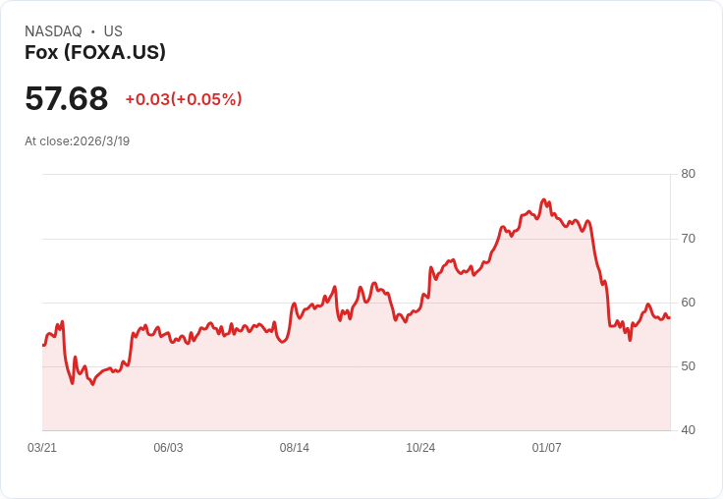Click the 50 price axis label
Screen dimensions: 723x499
coord(688,366)
